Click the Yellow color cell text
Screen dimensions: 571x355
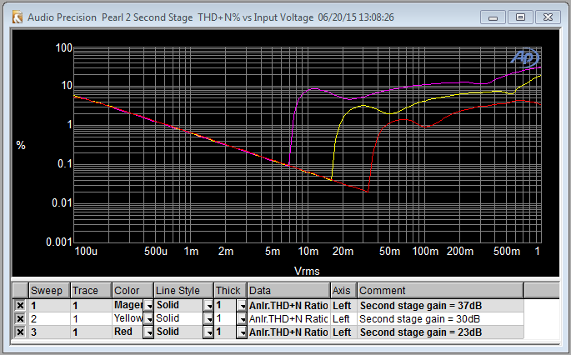coord(128,318)
